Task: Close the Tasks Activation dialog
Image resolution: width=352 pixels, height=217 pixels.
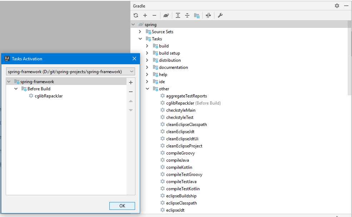Action: click(x=134, y=59)
